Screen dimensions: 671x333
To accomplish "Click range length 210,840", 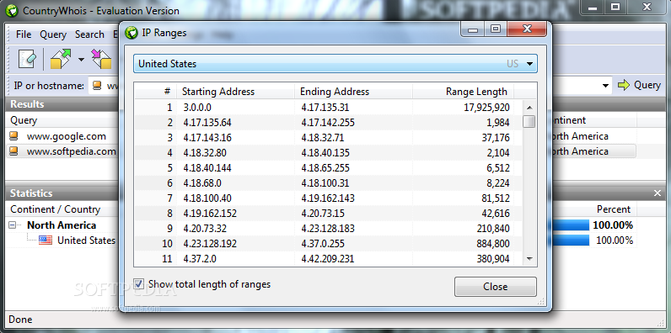I will 493,229.
